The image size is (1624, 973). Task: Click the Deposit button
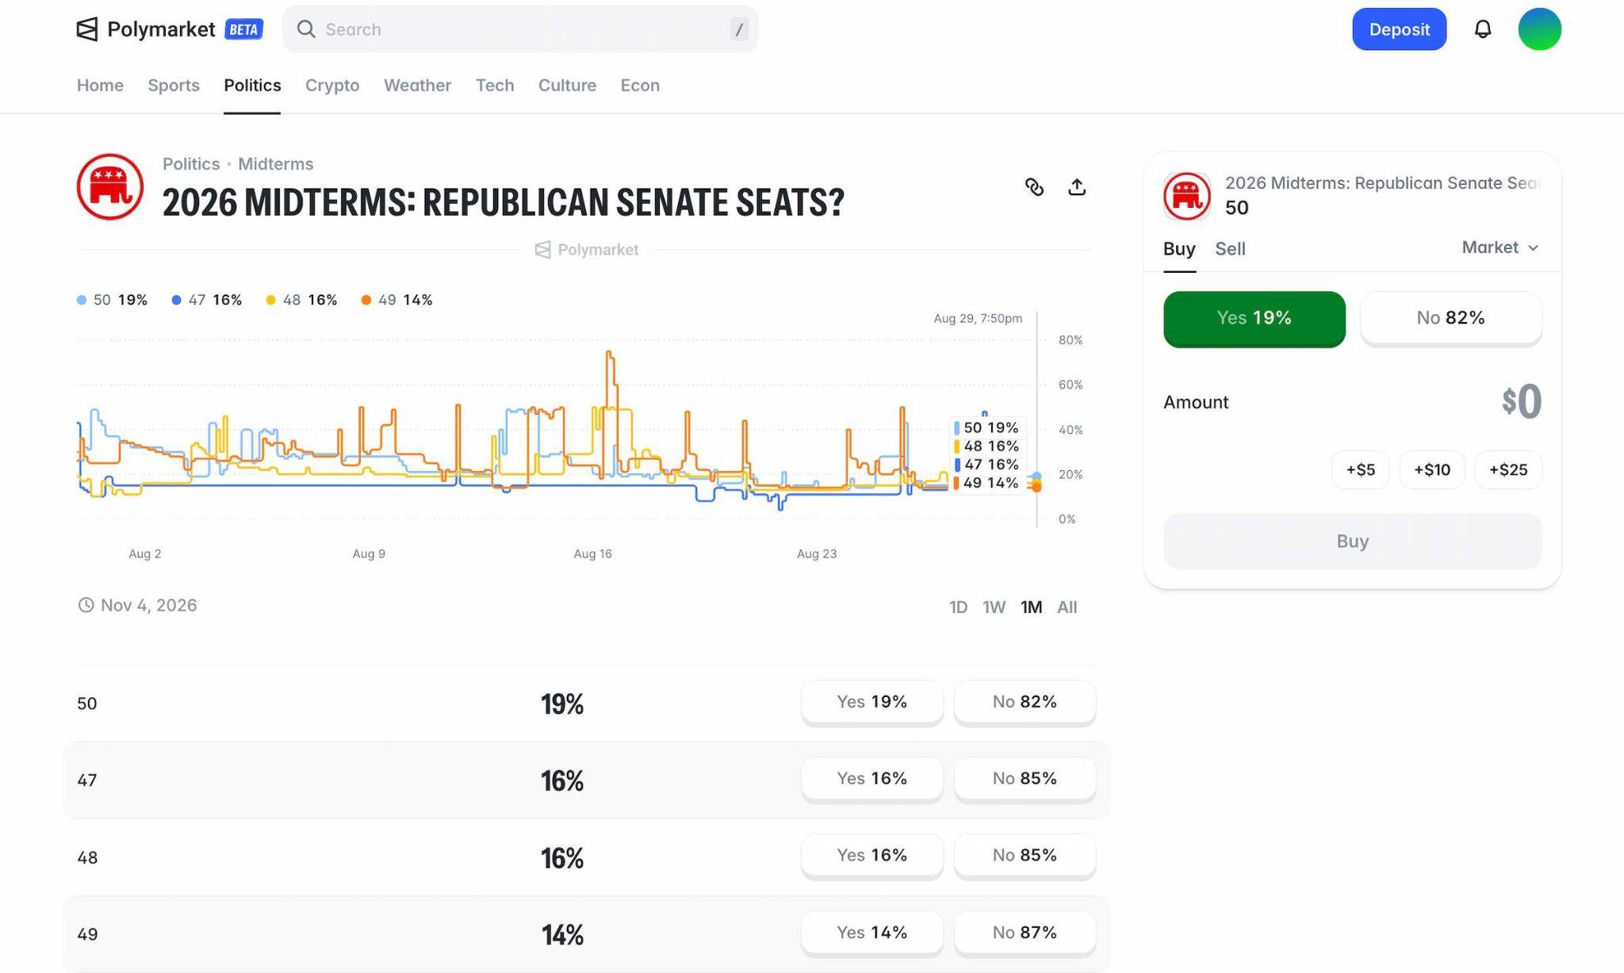pos(1399,29)
